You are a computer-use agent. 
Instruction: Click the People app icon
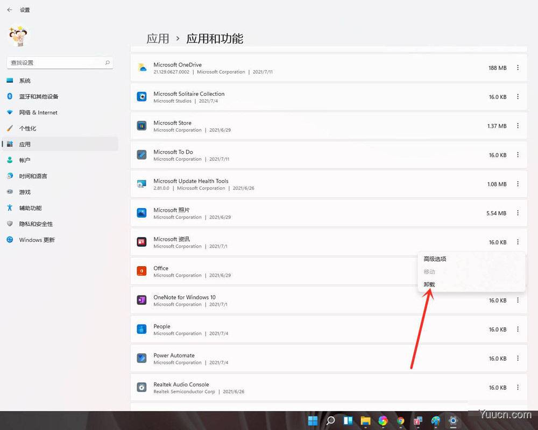141,329
